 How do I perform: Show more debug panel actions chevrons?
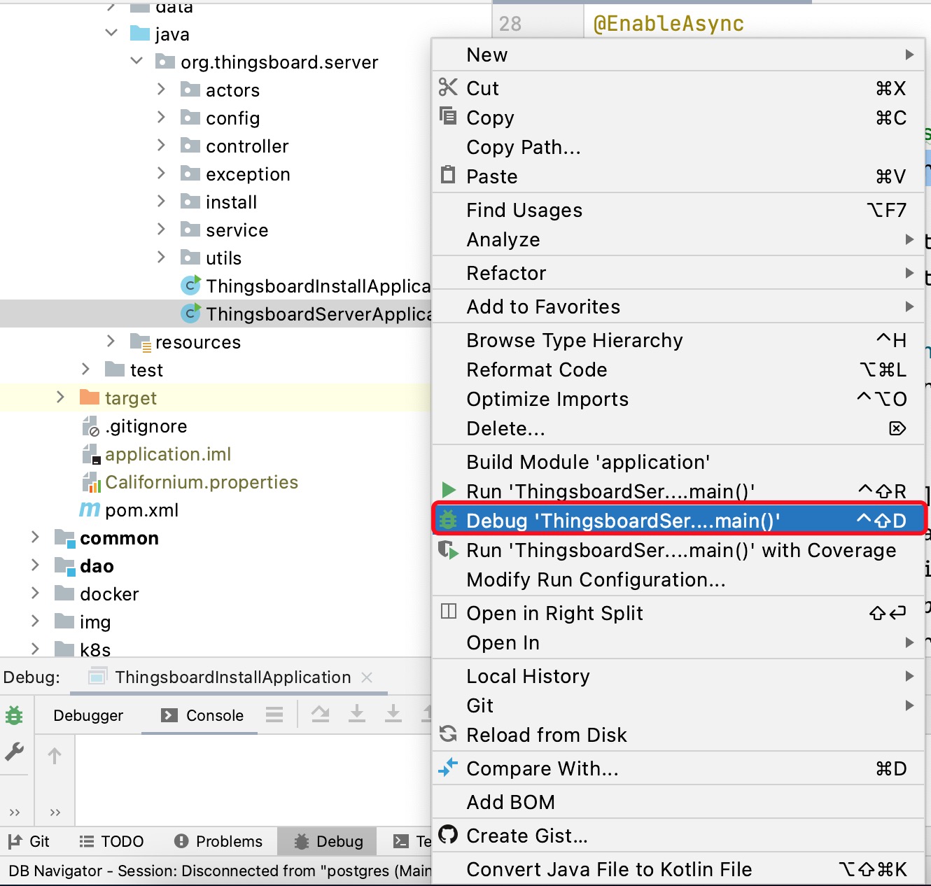pyautogui.click(x=15, y=813)
